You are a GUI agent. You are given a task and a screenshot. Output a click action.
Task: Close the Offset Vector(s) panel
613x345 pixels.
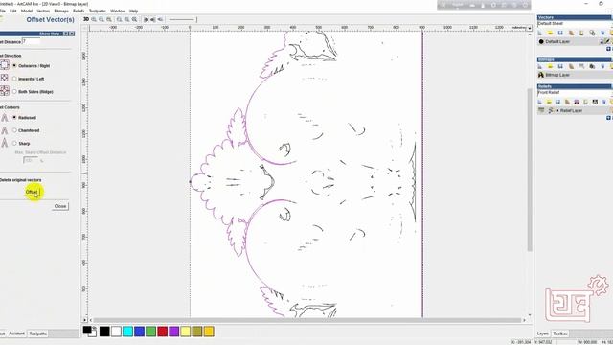pyautogui.click(x=60, y=206)
